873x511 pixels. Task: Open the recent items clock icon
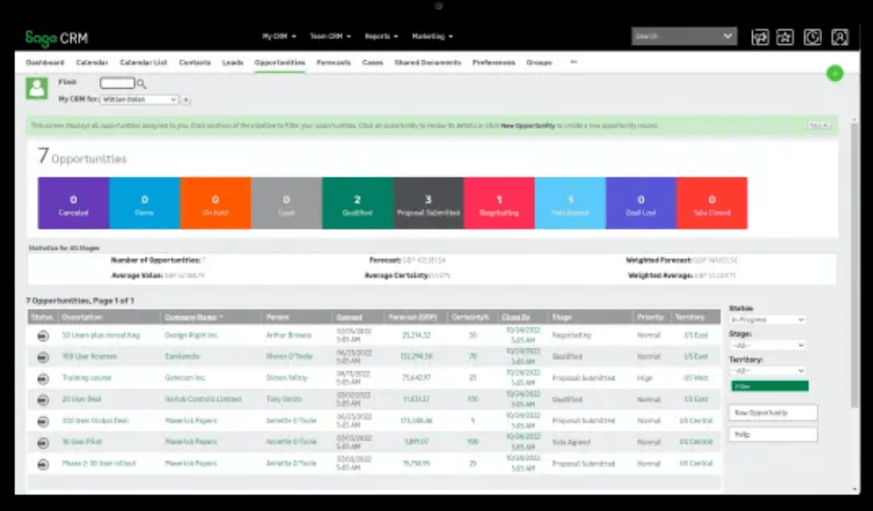pos(812,37)
